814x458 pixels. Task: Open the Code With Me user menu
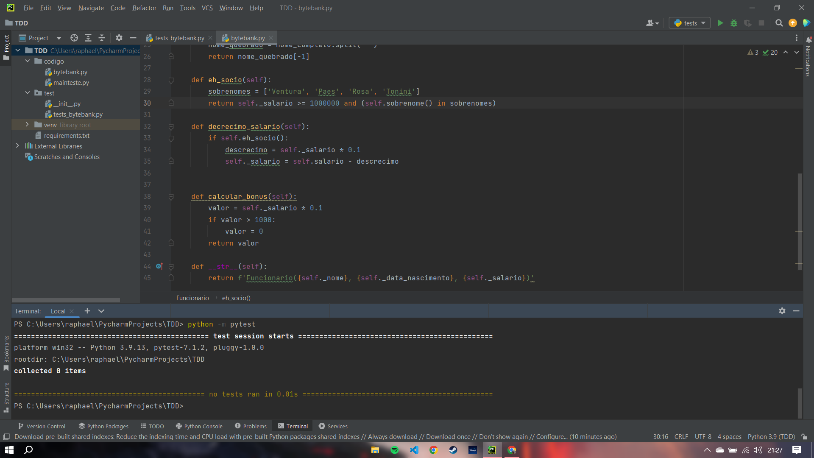(x=652, y=23)
